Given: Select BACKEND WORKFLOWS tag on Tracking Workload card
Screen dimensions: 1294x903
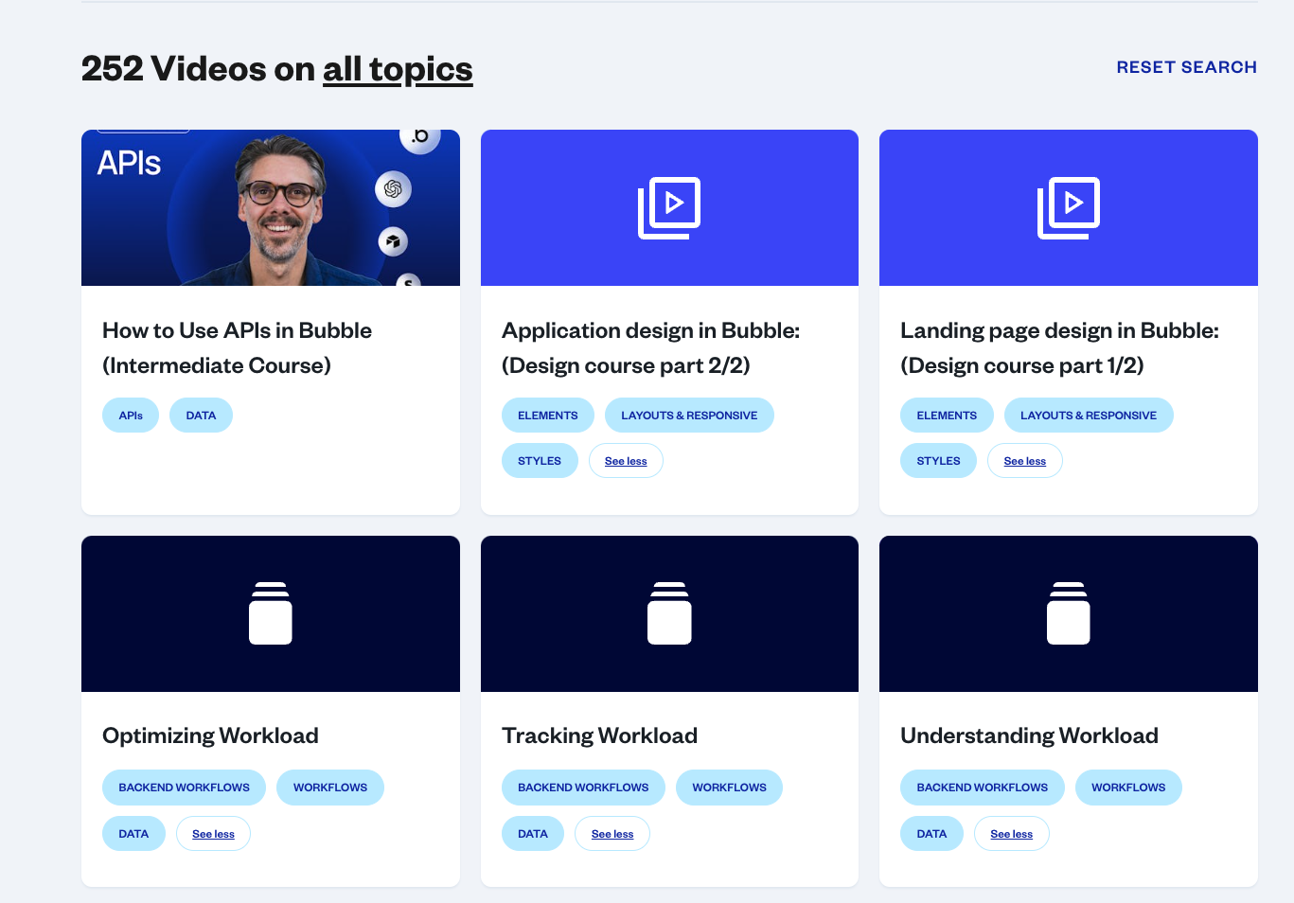Looking at the screenshot, I should [583, 788].
